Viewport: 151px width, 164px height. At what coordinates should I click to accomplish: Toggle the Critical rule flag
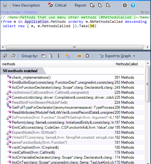(x=57, y=5)
